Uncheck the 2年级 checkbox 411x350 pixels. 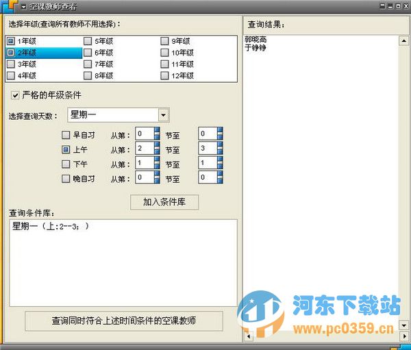pyautogui.click(x=11, y=53)
